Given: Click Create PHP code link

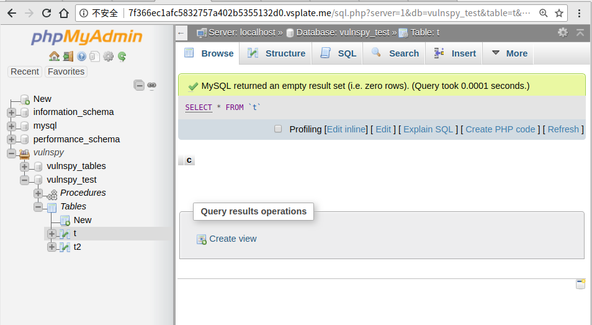Looking at the screenshot, I should 500,129.
